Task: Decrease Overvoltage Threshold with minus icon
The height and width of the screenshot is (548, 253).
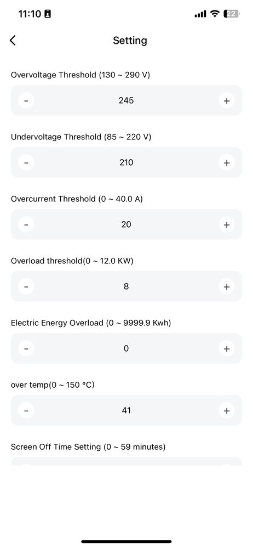Action: tap(26, 100)
